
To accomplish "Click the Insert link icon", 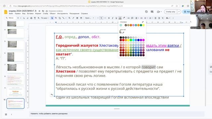I will 129,18.
